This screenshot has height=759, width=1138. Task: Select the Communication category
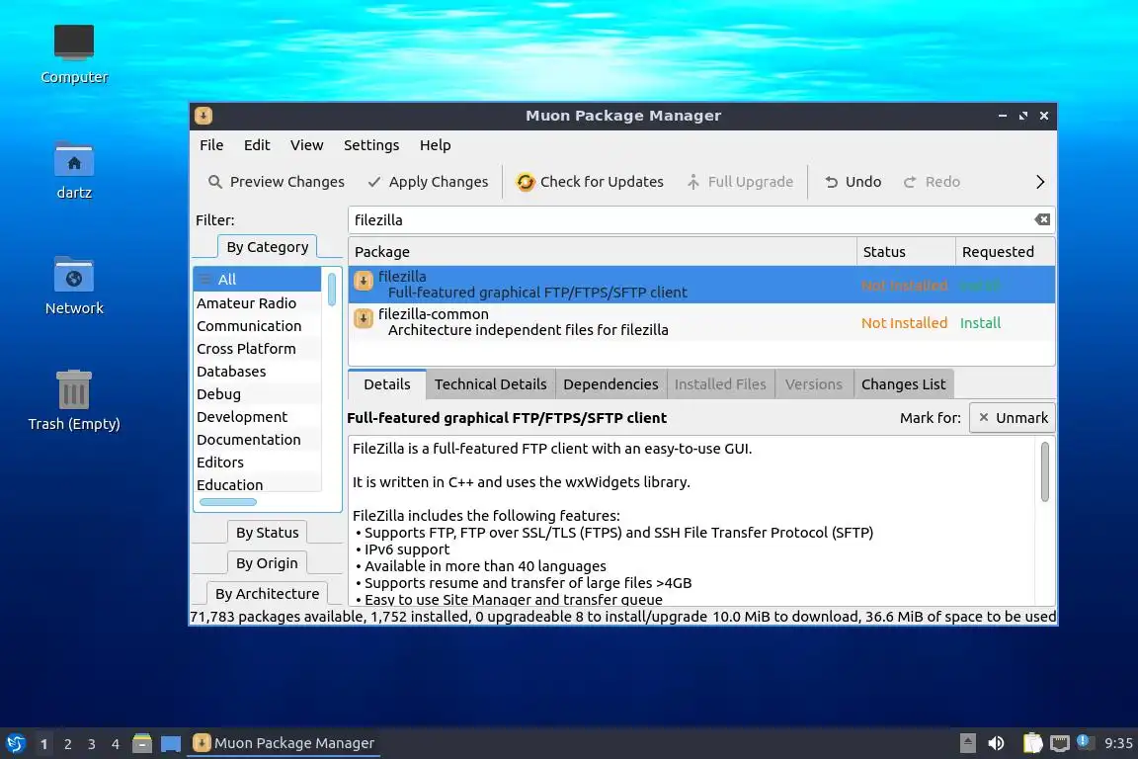257,326
